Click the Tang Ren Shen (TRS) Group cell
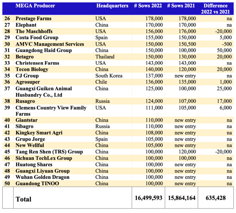This screenshot has height=213, width=236. point(49,152)
